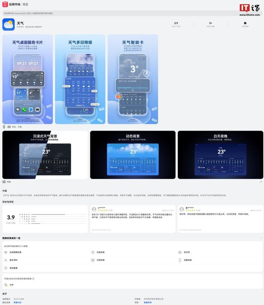The height and width of the screenshot is (305, 264).
Task: Click the device info phone icon
Action: tap(180, 260)
